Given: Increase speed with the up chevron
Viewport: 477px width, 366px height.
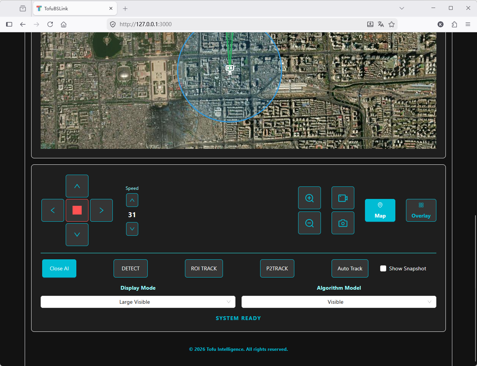Looking at the screenshot, I should coord(132,200).
